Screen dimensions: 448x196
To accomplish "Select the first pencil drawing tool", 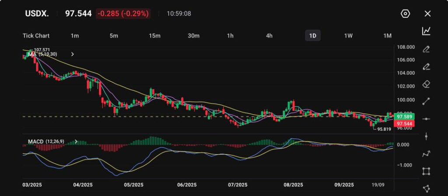I will 426,49.
